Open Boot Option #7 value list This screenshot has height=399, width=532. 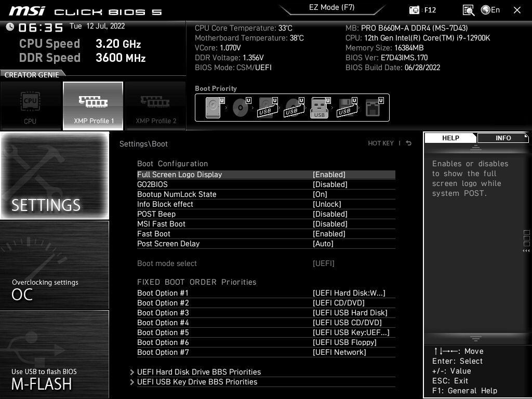tap(339, 352)
